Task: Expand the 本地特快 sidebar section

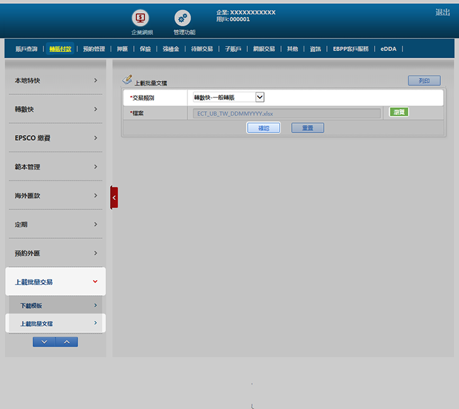Action: coord(54,80)
